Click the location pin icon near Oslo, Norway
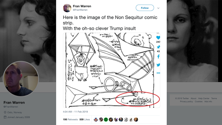 point(5,112)
